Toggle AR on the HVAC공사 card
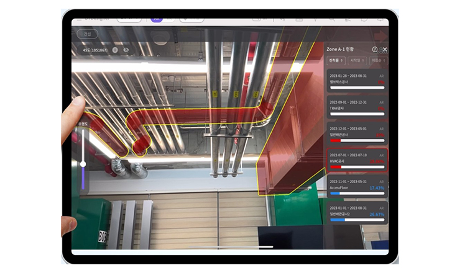The height and width of the screenshot is (273, 460). coord(382,154)
